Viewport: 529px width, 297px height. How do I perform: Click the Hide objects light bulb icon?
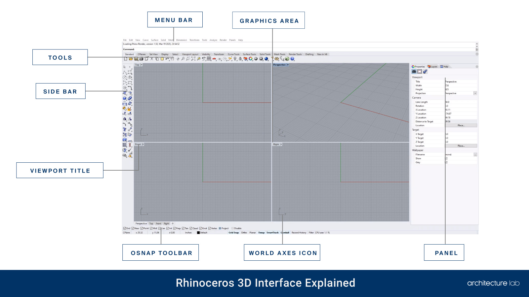pyautogui.click(x=235, y=59)
